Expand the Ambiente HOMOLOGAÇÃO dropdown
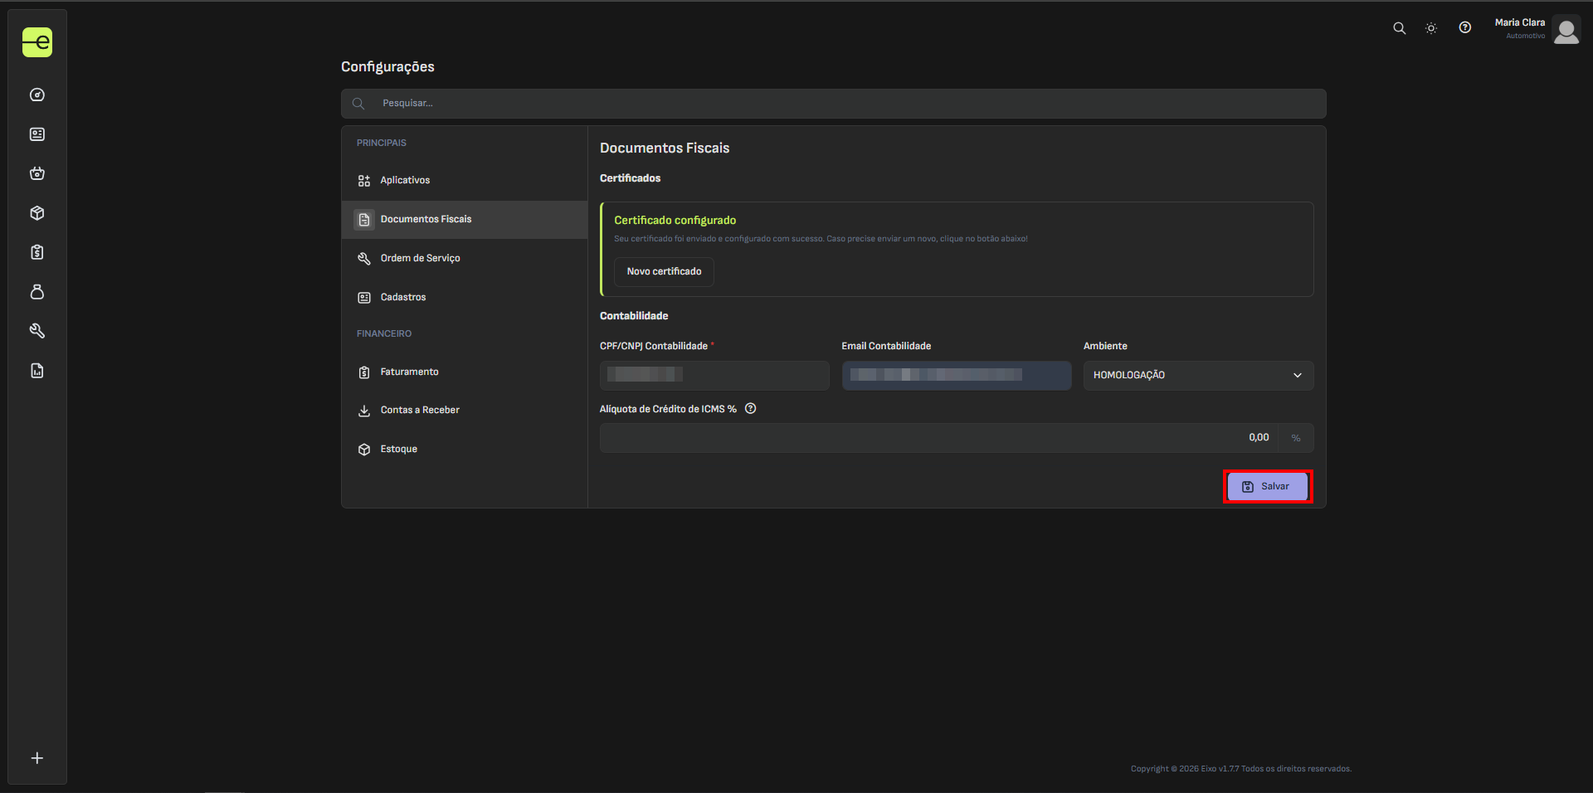Screen dimensions: 1593x793 click(x=1197, y=376)
